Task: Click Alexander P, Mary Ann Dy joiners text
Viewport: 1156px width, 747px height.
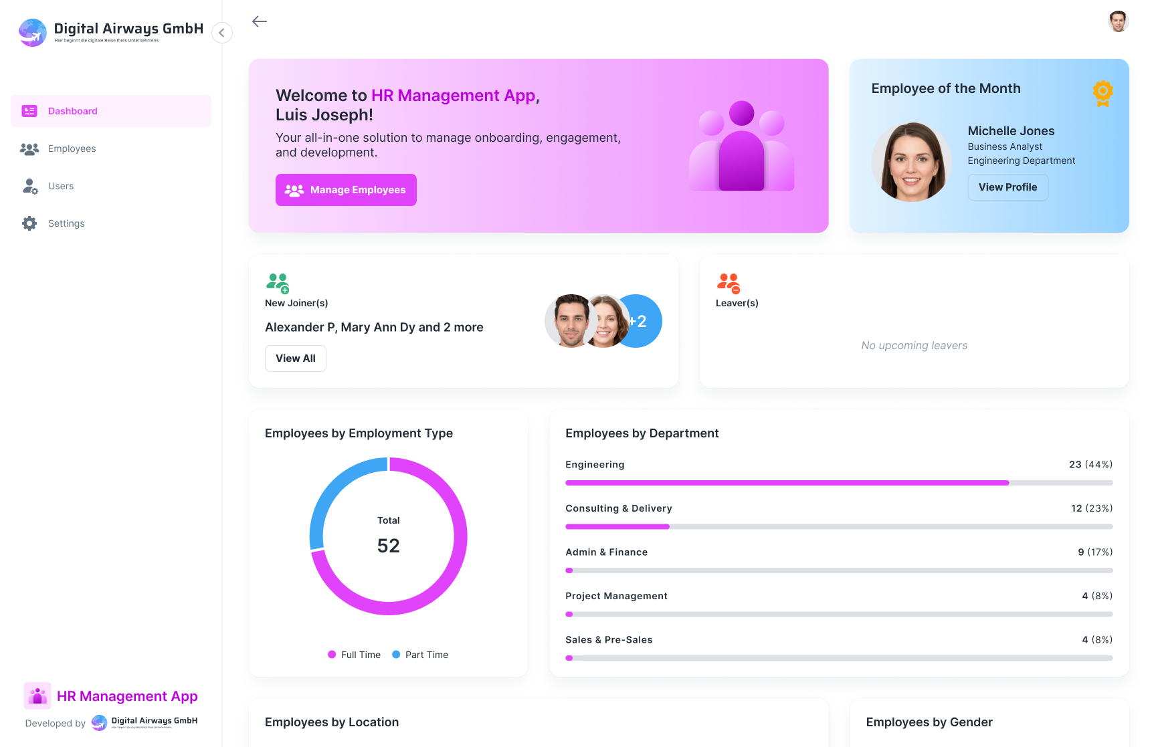Action: point(374,327)
